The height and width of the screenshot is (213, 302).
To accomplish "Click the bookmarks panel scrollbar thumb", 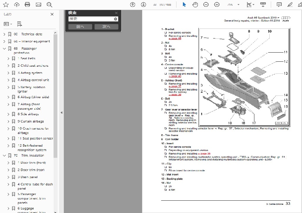I will pos(55,96).
